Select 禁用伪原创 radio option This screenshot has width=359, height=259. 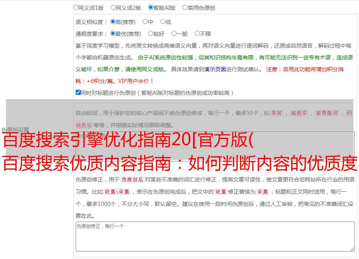[185, 7]
